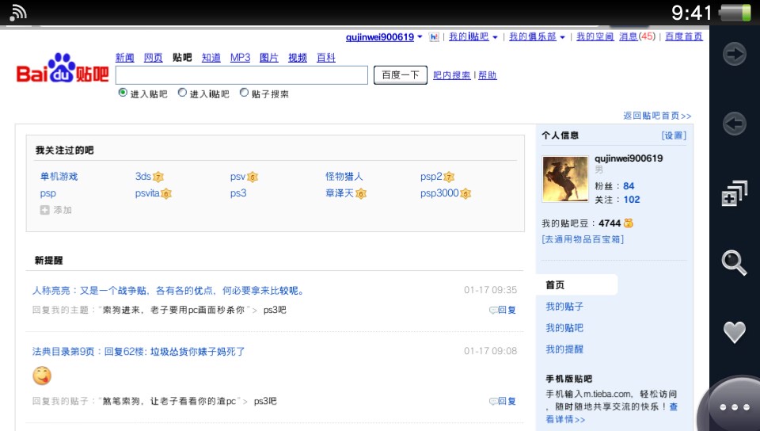The width and height of the screenshot is (760, 431).
Task: Open 我的贴吧 in the sidebar
Action: click(564, 328)
